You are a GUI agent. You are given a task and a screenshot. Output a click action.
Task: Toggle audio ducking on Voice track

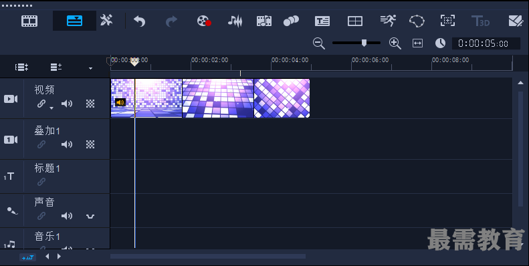pos(90,216)
